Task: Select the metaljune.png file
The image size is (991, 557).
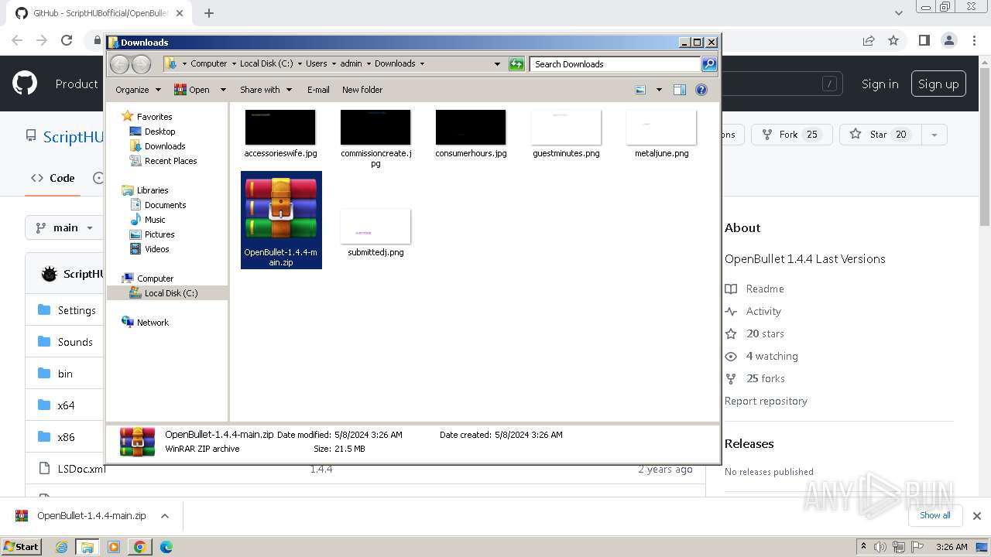Action: click(661, 133)
